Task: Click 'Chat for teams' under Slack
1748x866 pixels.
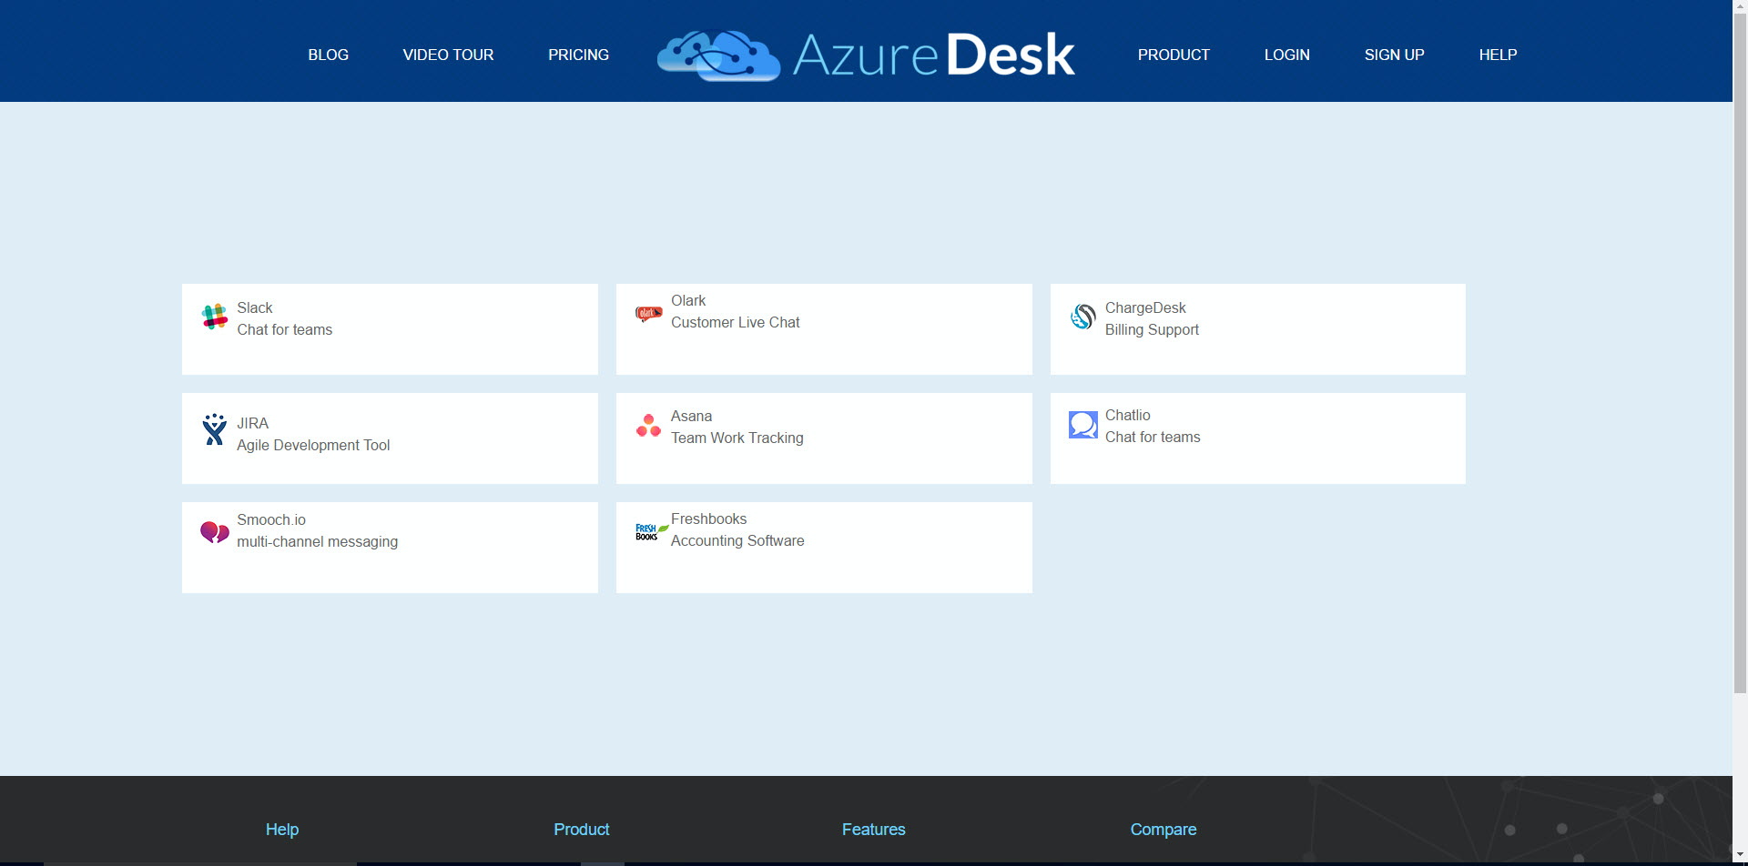Action: coord(285,329)
